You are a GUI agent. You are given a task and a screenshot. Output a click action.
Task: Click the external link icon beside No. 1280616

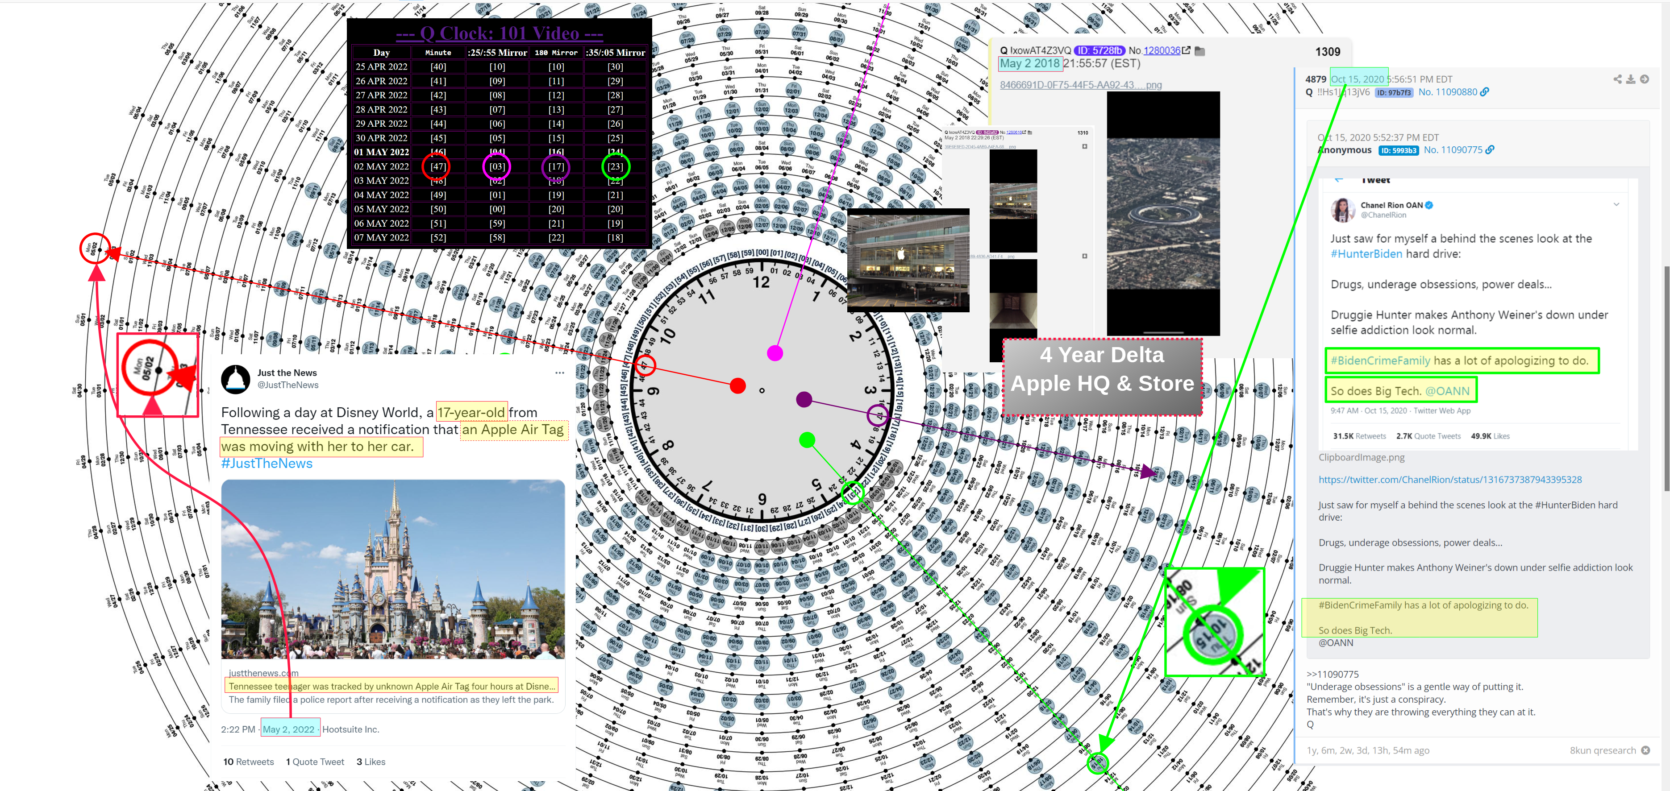coord(1024,132)
